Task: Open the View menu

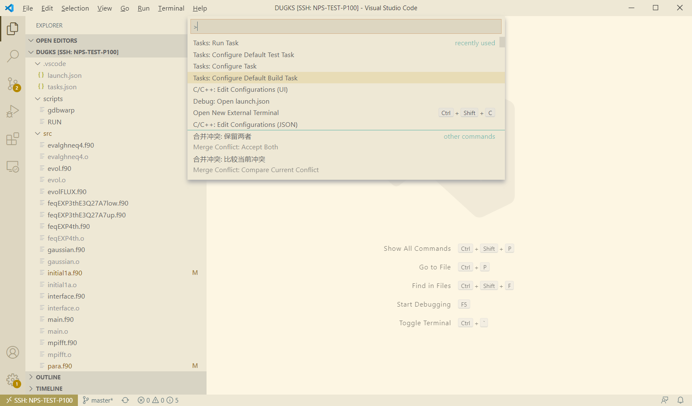Action: point(105,8)
